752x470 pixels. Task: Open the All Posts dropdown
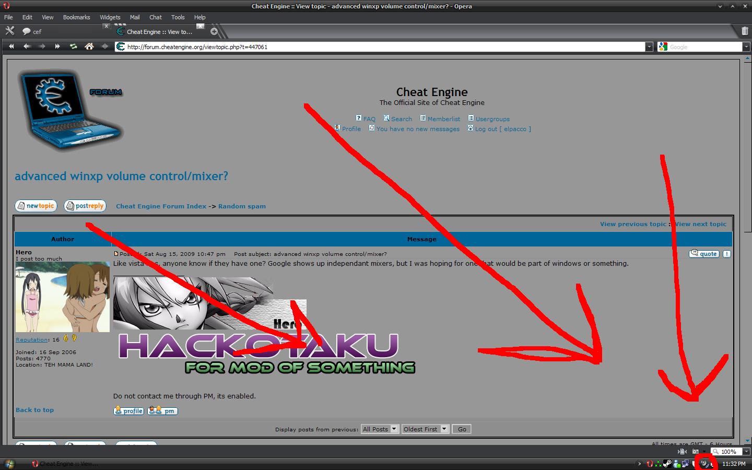tap(380, 429)
